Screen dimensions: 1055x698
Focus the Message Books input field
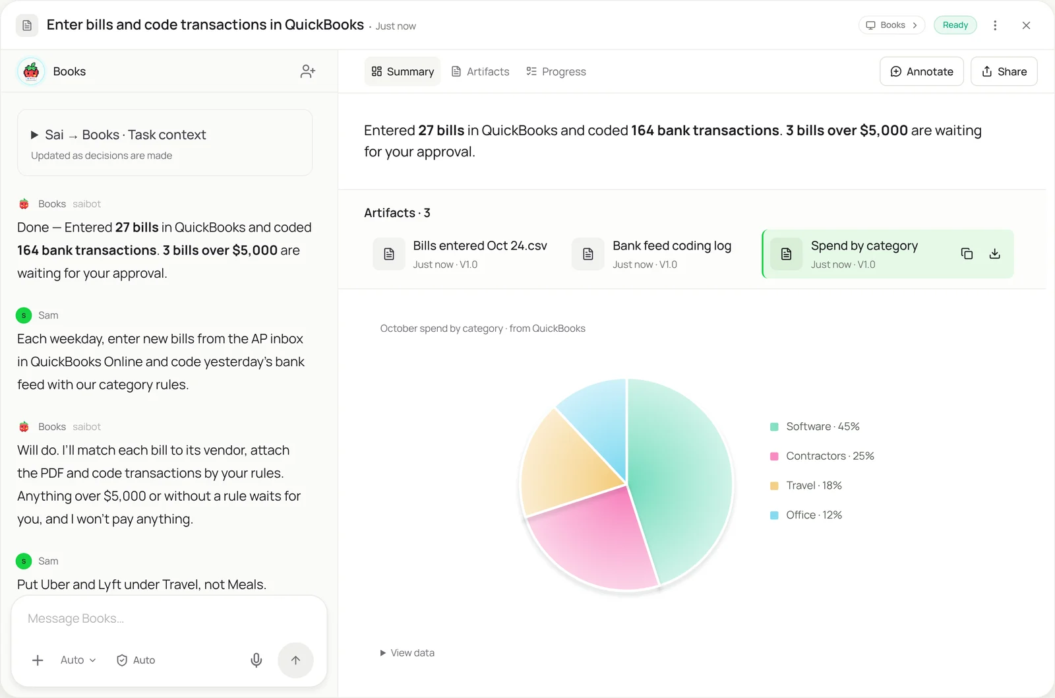coord(169,618)
